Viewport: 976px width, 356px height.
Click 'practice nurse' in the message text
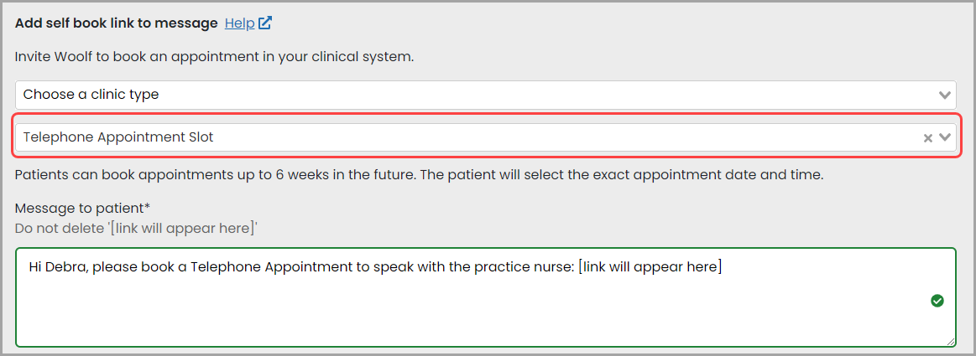tap(525, 267)
